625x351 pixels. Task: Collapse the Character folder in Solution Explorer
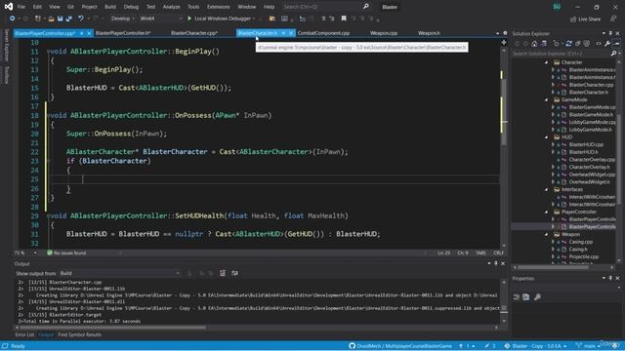coord(547,62)
